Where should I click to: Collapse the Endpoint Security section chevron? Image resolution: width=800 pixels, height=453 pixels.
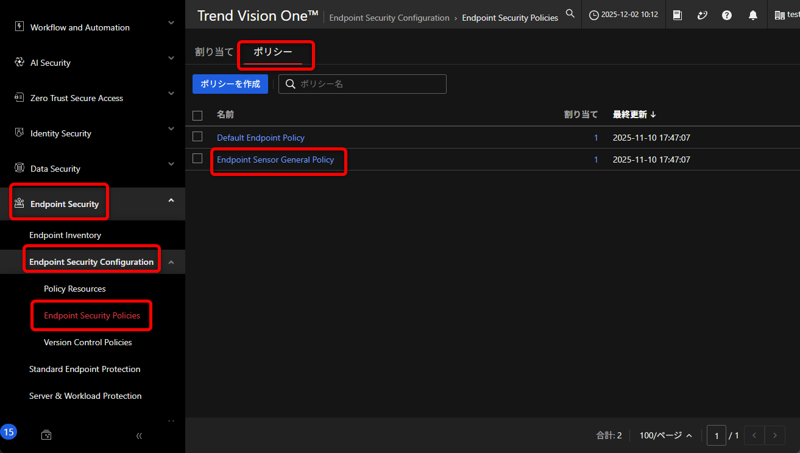[x=171, y=200]
